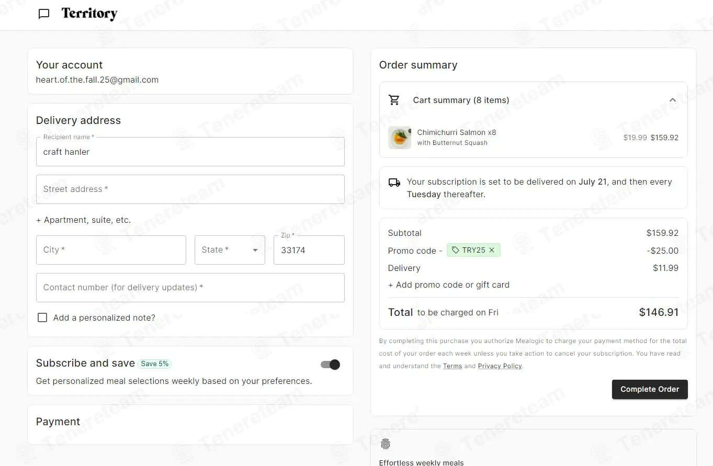
Task: Click the Complete Order button
Action: coord(650,390)
